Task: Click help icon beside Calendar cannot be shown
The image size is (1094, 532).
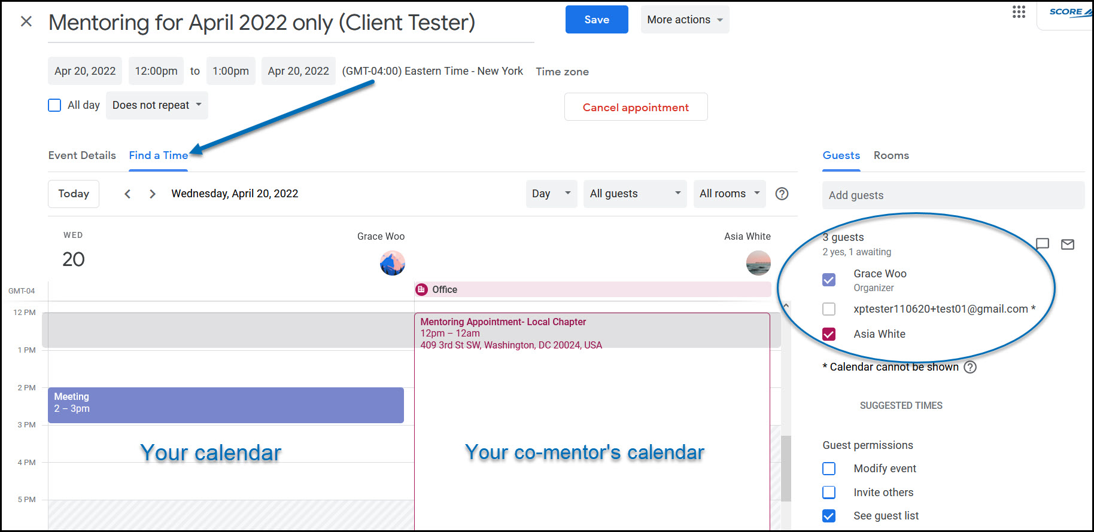Action: (x=970, y=367)
